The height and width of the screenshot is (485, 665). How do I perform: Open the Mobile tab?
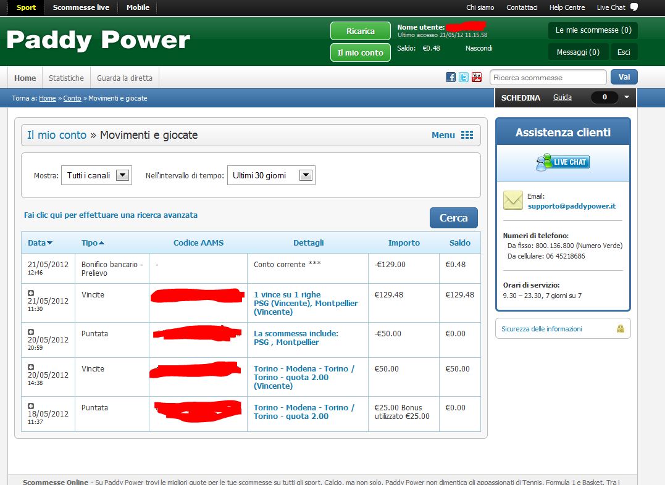pos(138,7)
